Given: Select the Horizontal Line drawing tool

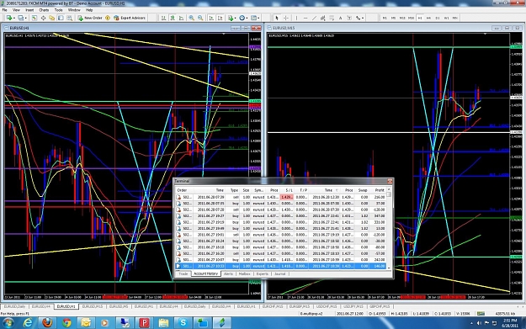Looking at the screenshot, I should tap(306, 18).
